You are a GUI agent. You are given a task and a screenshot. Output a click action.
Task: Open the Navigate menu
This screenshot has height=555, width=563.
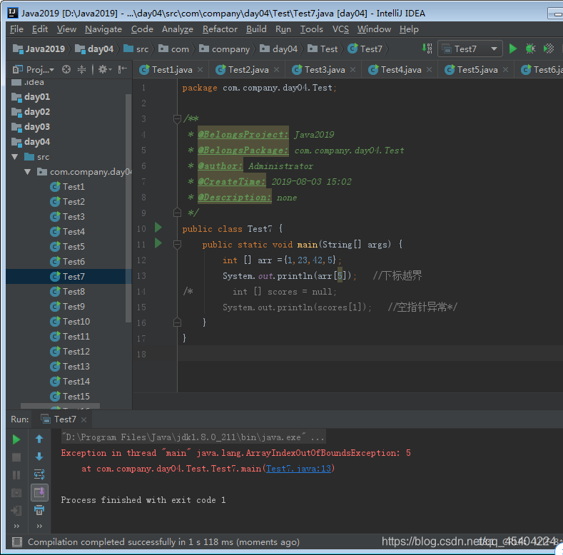click(x=103, y=29)
